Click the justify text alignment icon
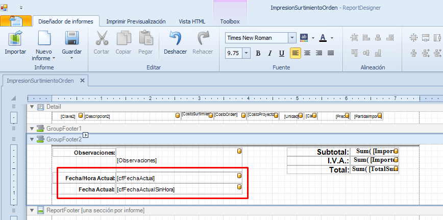This screenshot has width=443, height=220. point(331,53)
